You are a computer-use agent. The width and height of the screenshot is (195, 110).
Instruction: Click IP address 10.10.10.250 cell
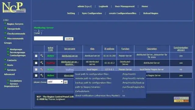109,56
